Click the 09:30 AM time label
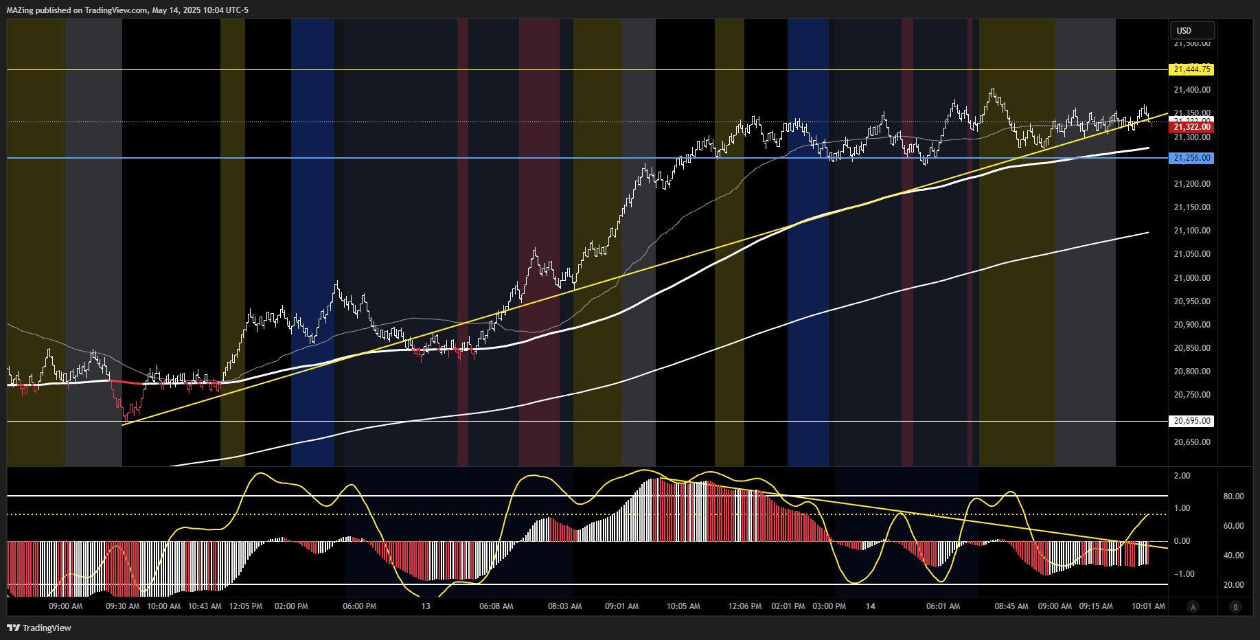This screenshot has width=1260, height=640. 122,606
